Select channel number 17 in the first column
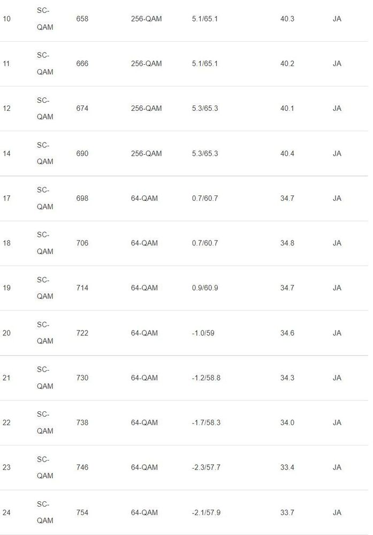 (x=6, y=199)
